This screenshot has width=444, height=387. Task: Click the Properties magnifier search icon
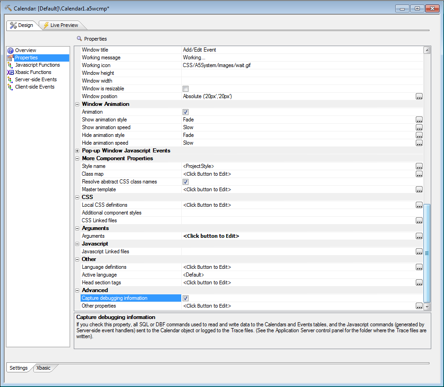pos(80,39)
